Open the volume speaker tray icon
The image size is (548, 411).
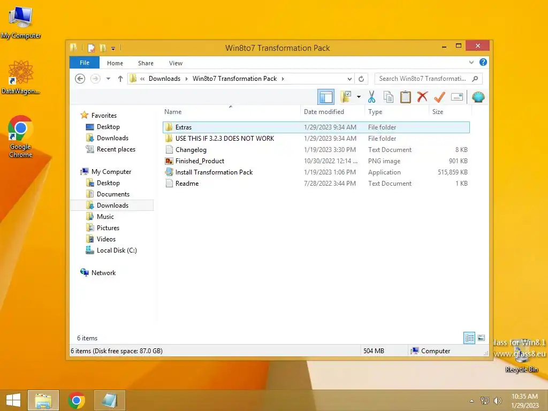[497, 400]
